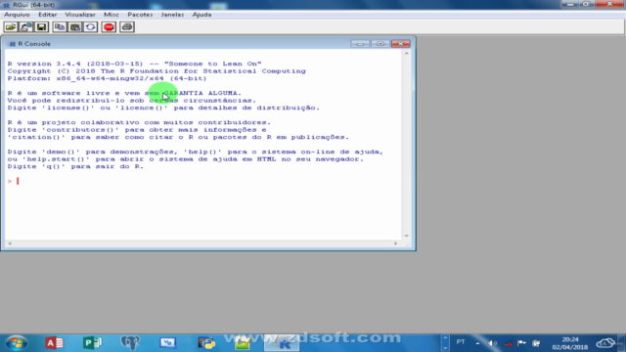This screenshot has height=352, width=626.
Task: Click the text 'R version 3.4.4' line
Action: tap(135, 64)
